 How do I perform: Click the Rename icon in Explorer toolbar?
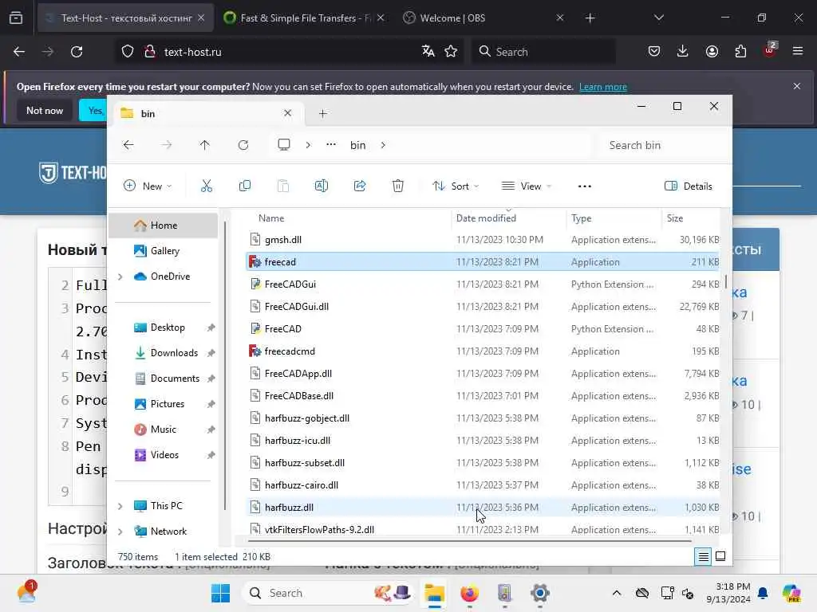322,186
